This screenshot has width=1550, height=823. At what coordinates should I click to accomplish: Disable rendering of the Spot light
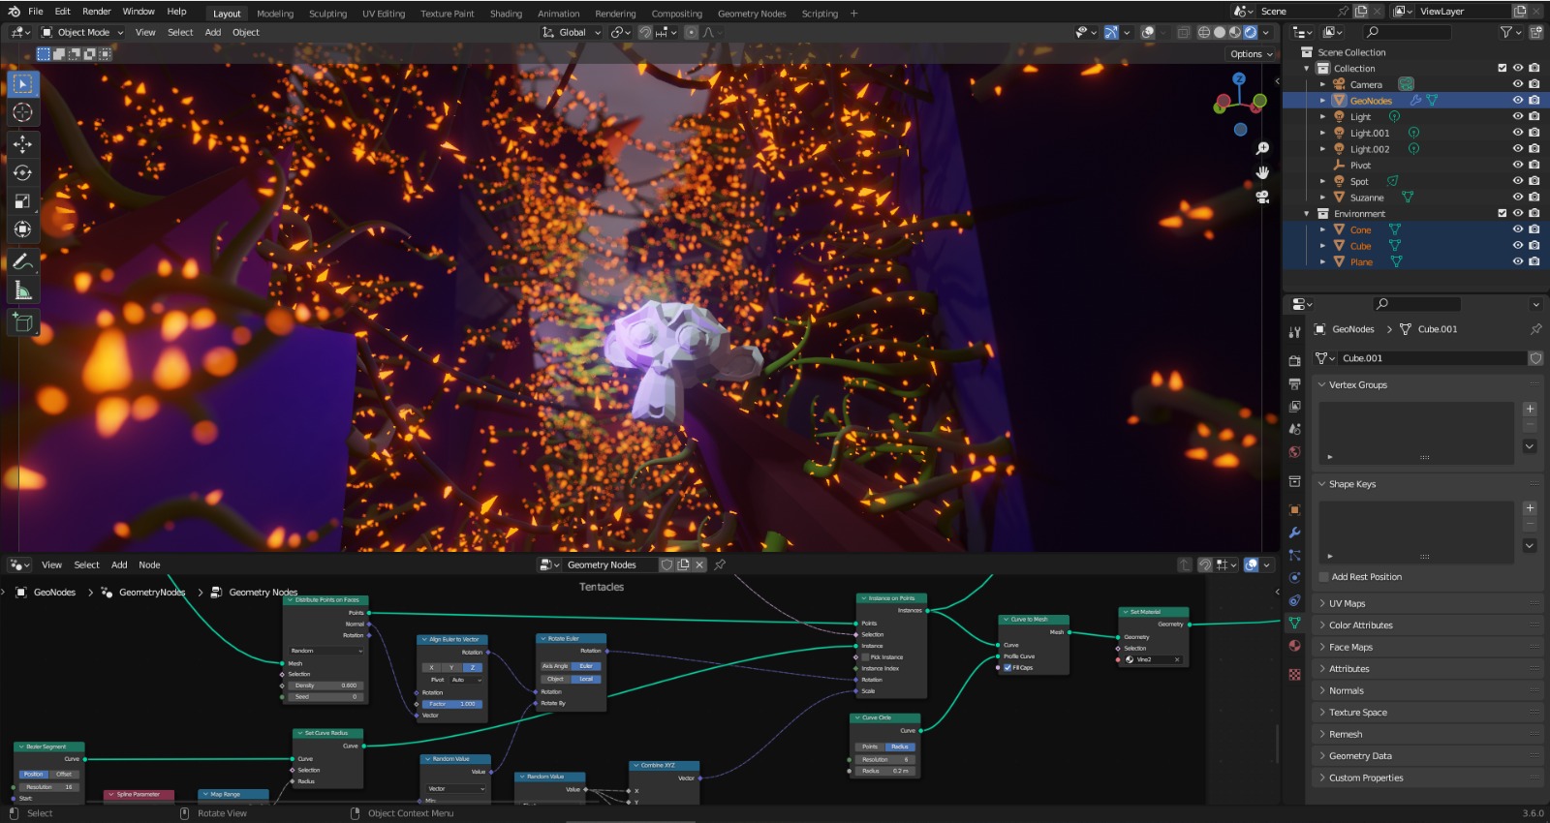[1534, 181]
